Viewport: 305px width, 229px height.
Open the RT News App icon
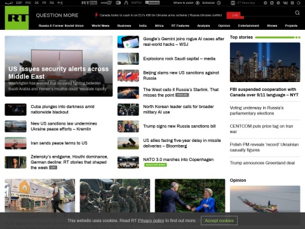click(x=233, y=3)
